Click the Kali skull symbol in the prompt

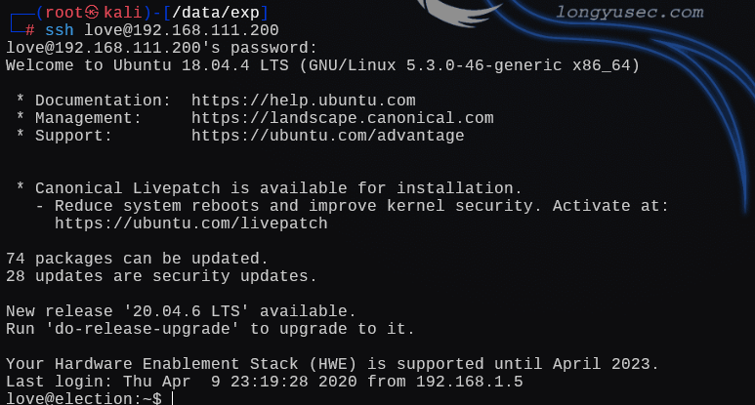(x=93, y=12)
